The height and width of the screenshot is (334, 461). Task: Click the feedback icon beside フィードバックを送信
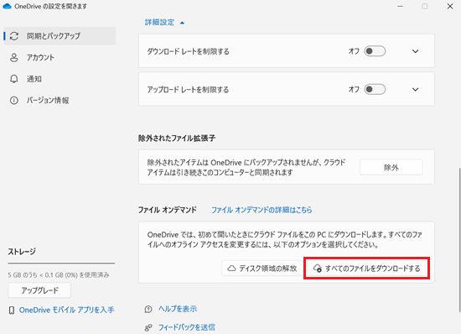pyautogui.click(x=148, y=327)
